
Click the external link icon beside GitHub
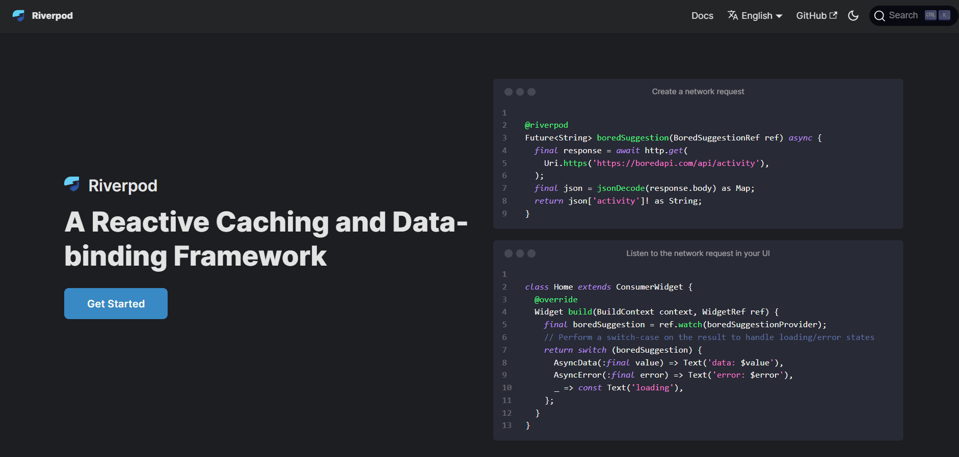point(834,15)
